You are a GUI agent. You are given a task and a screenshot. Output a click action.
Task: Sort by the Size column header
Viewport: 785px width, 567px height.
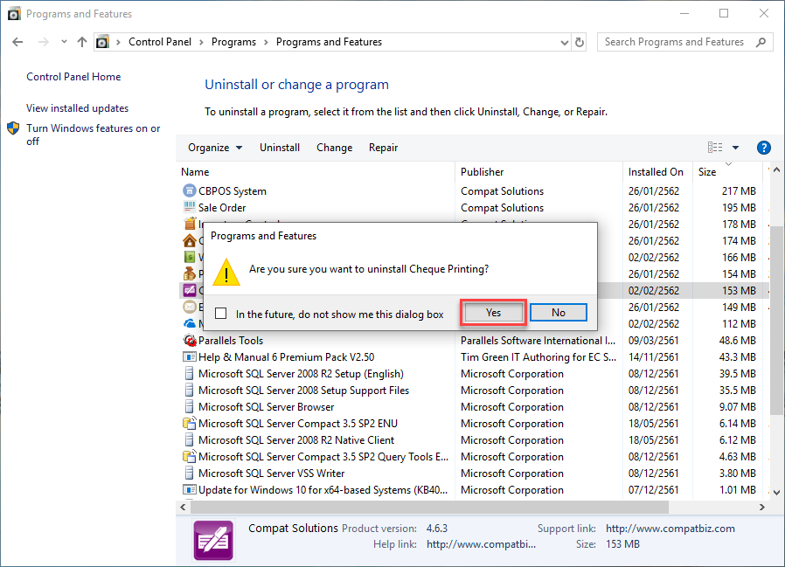(x=728, y=171)
